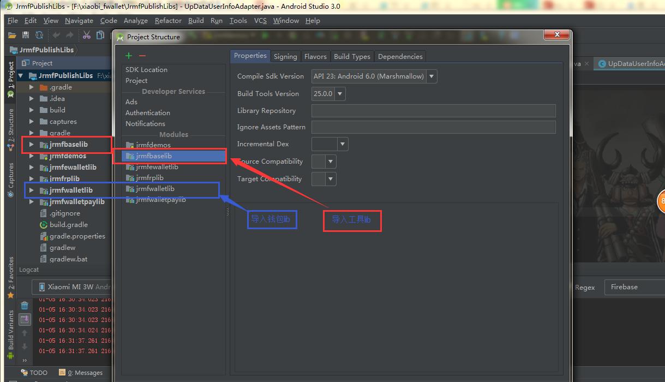Click the Library Repository input field
This screenshot has width=665, height=382.
coord(434,111)
